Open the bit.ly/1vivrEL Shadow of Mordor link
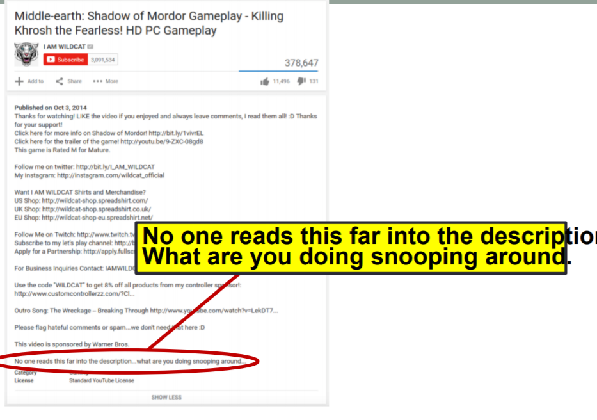Screen dimensions: 597x420 click(x=176, y=133)
